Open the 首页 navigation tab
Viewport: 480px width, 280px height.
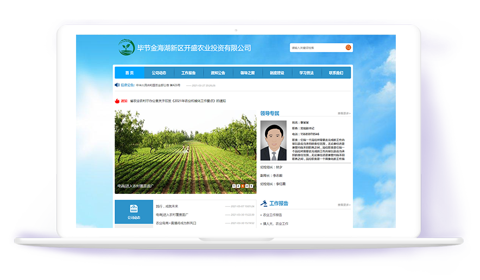(x=129, y=73)
